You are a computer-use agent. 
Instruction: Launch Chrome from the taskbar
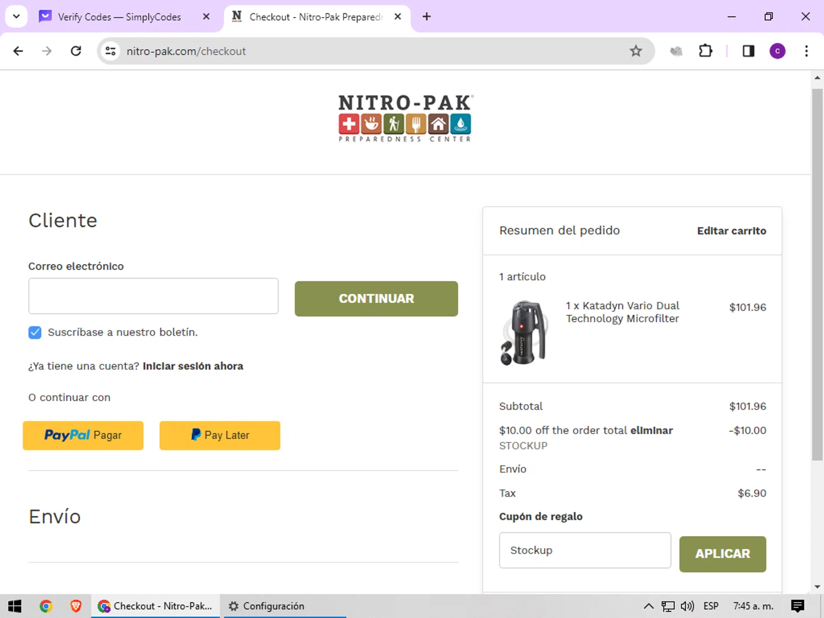(x=46, y=606)
